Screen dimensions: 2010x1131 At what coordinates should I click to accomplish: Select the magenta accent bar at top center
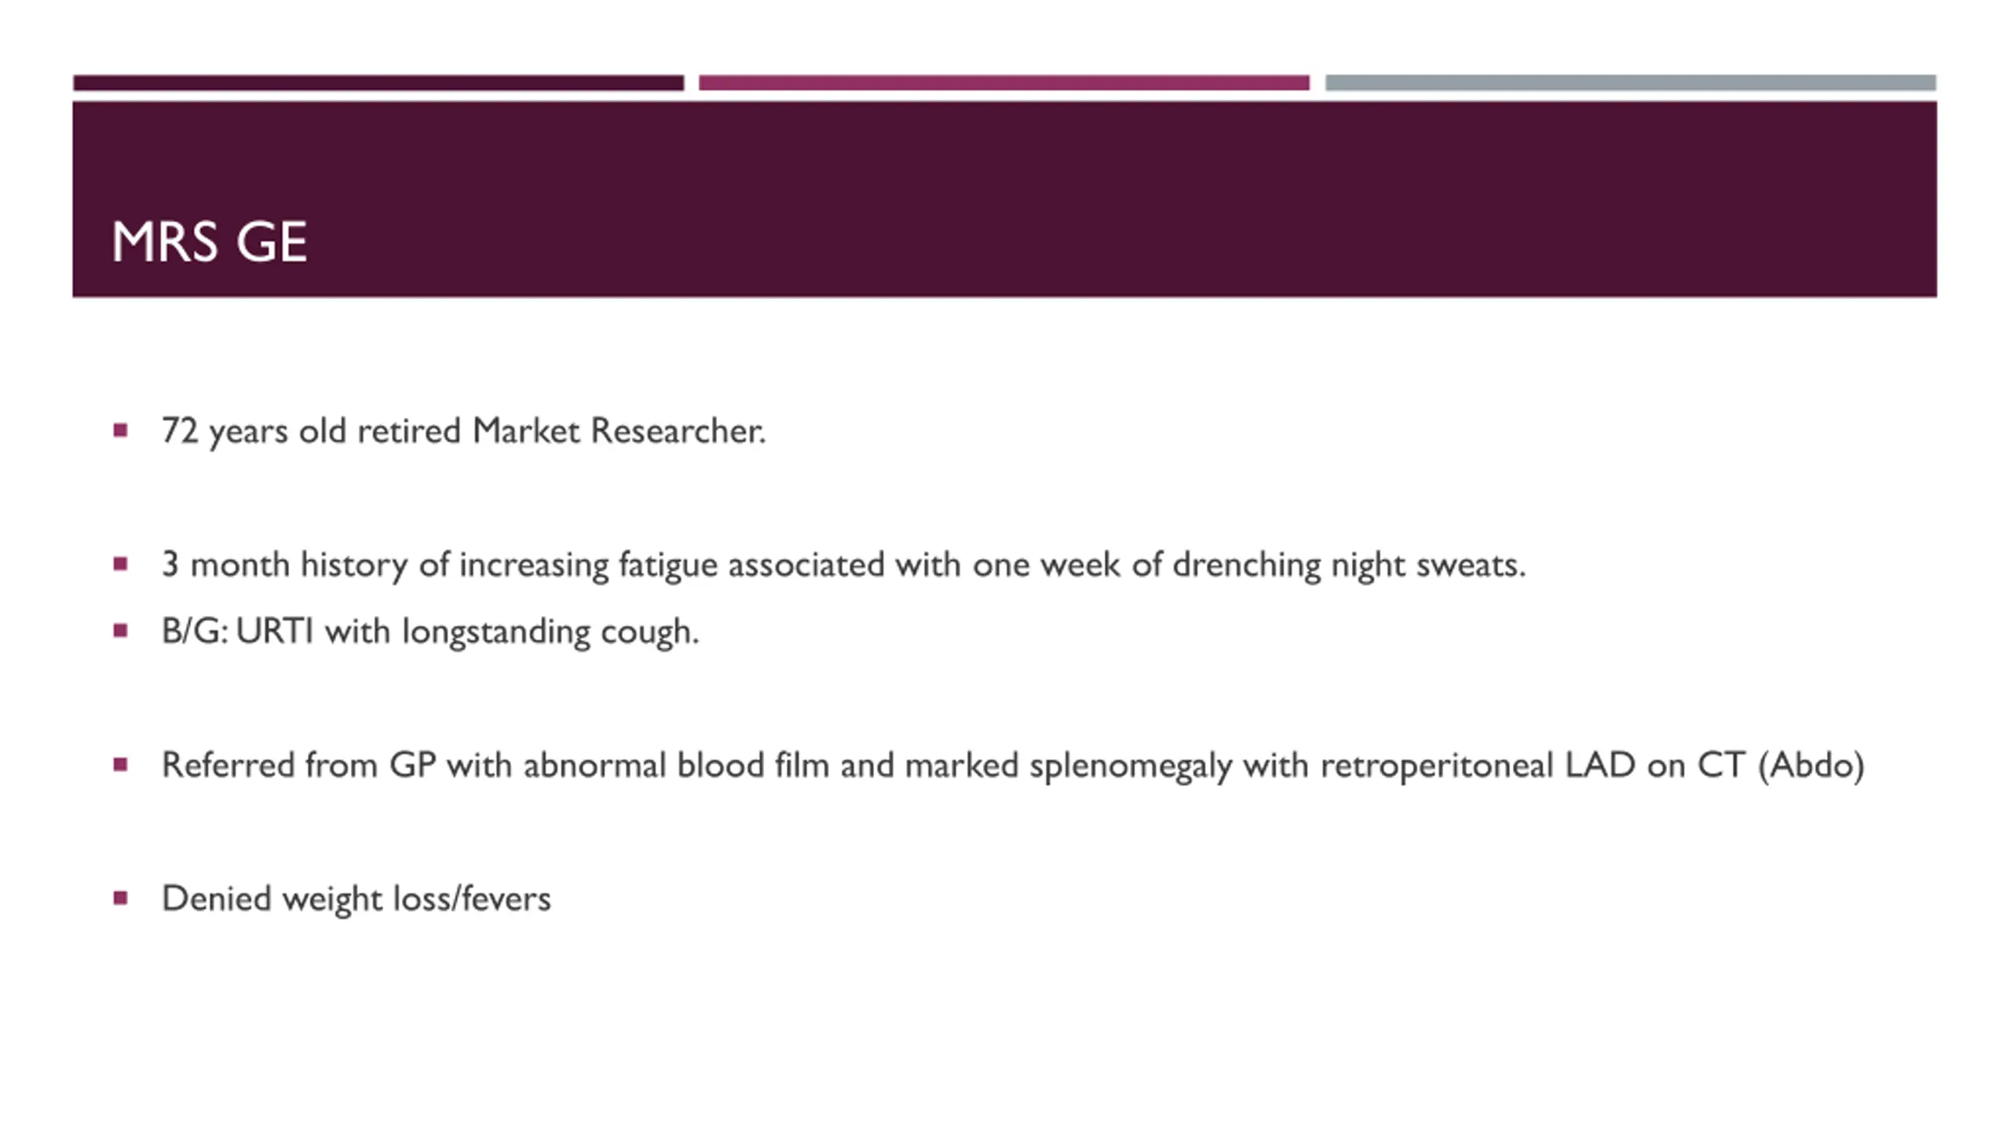coord(1004,83)
